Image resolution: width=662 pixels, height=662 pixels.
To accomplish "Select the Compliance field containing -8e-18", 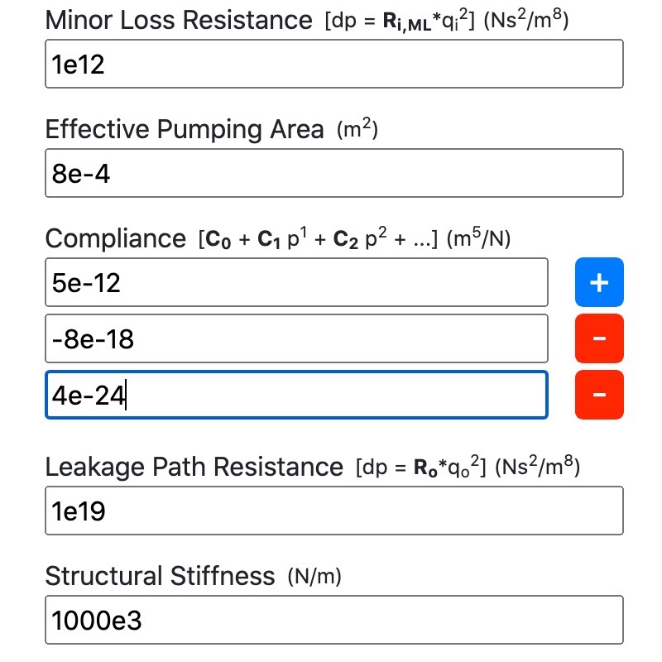I will coord(296,338).
